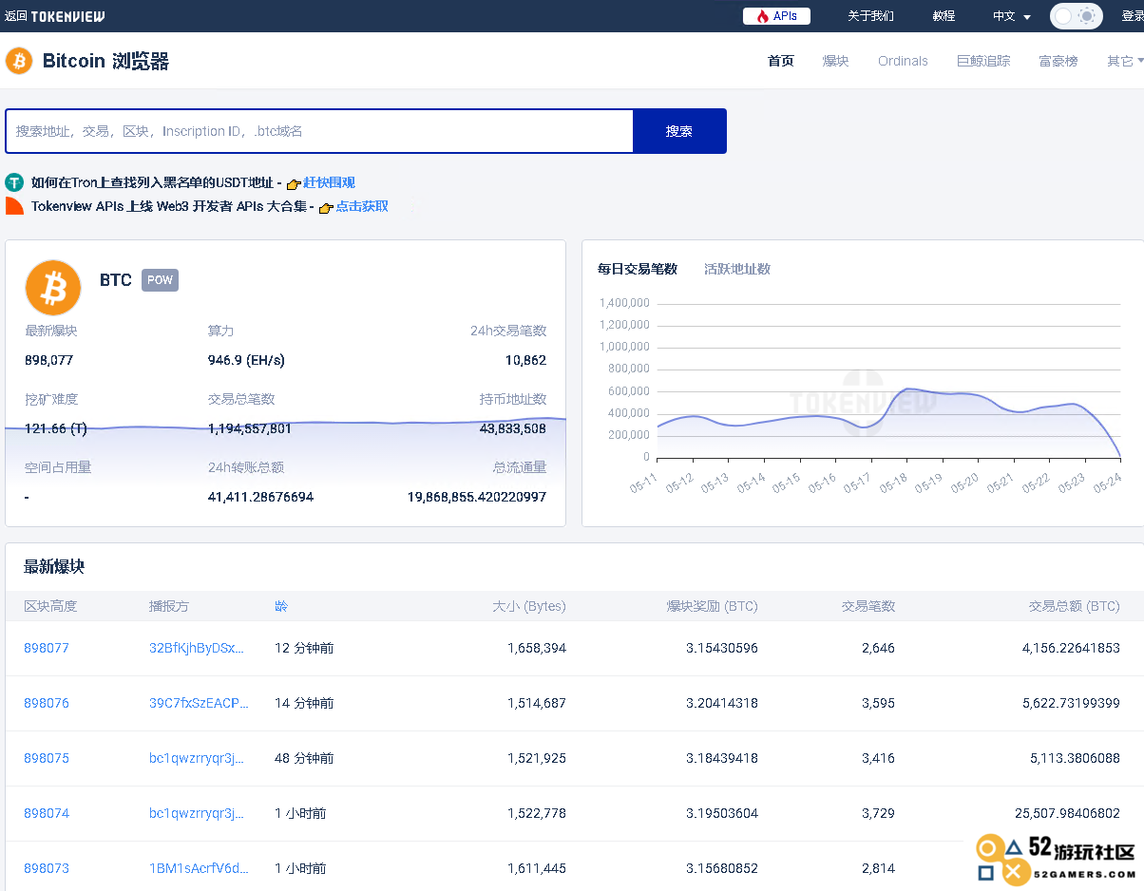
Task: Click the POW badge next to BTC
Action: click(x=160, y=280)
